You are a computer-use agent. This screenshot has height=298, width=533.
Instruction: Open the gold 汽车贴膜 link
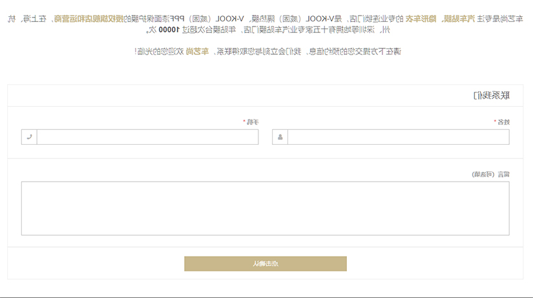tap(459, 19)
